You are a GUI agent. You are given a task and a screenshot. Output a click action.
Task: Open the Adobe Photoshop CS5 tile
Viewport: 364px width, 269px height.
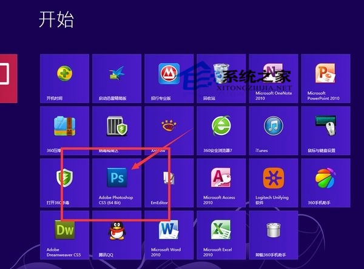[x=116, y=182]
